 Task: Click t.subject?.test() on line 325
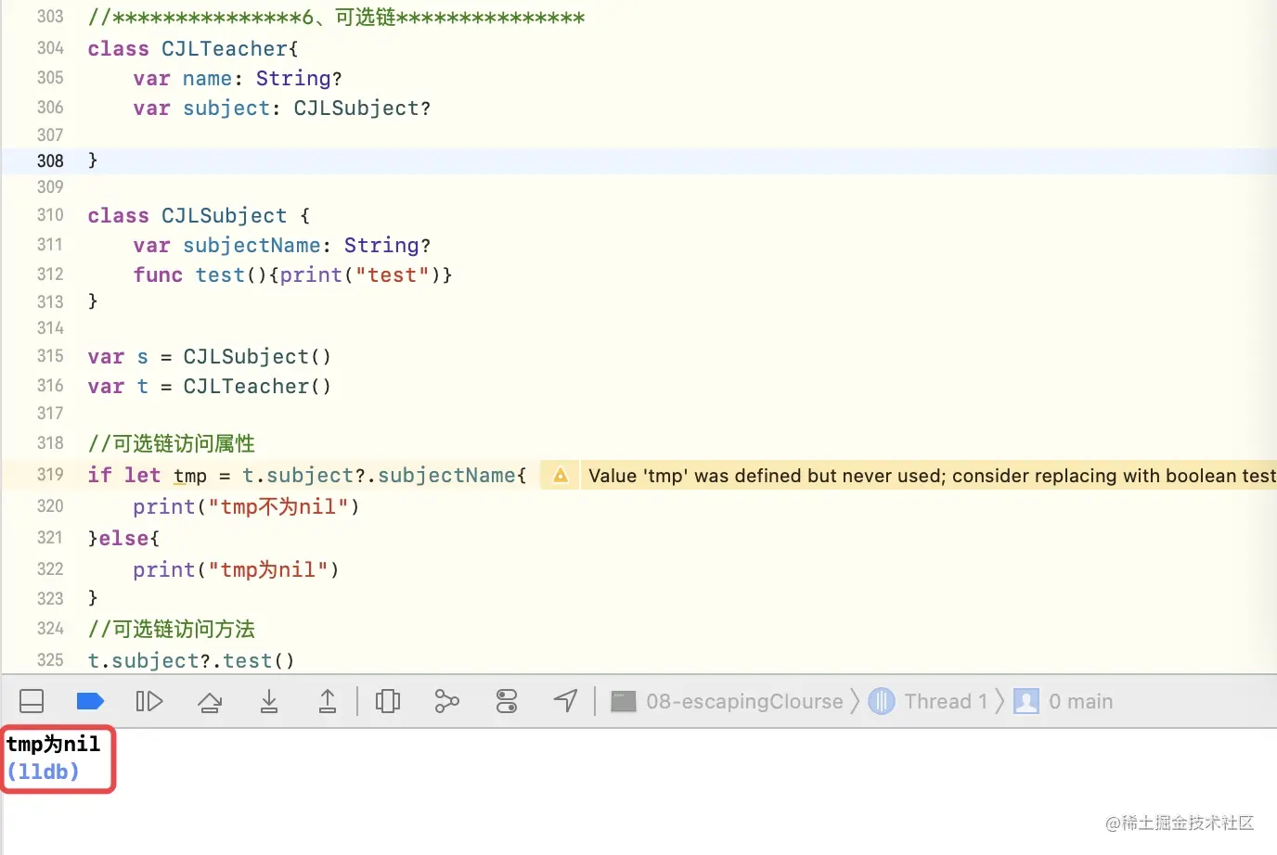click(191, 660)
